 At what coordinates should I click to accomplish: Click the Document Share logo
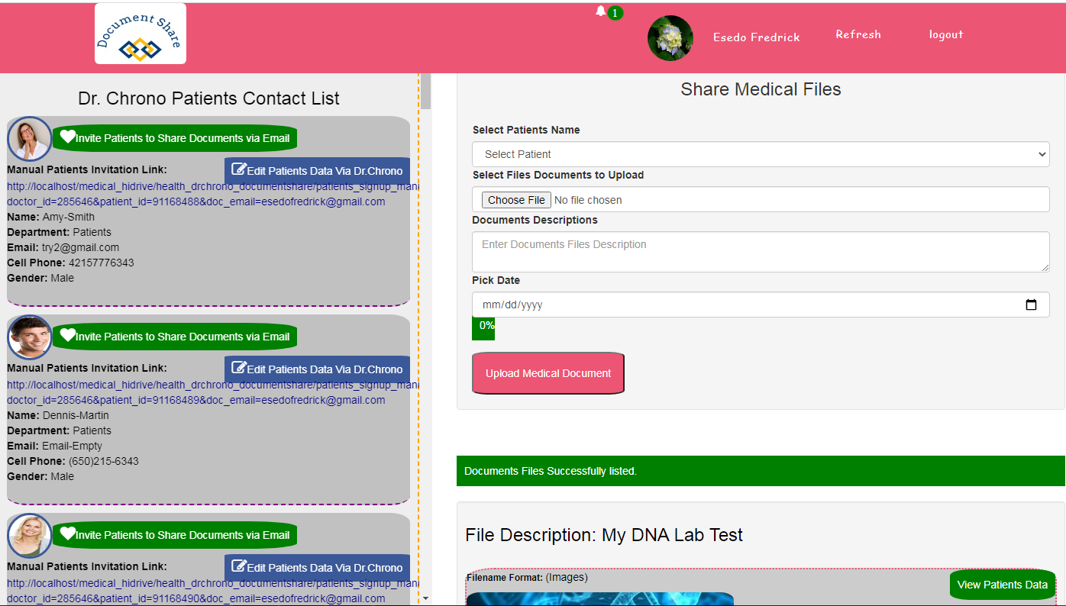tap(141, 34)
